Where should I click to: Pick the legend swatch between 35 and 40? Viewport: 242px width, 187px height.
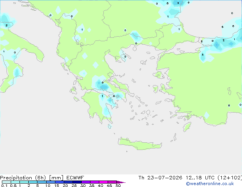[x=95, y=182]
